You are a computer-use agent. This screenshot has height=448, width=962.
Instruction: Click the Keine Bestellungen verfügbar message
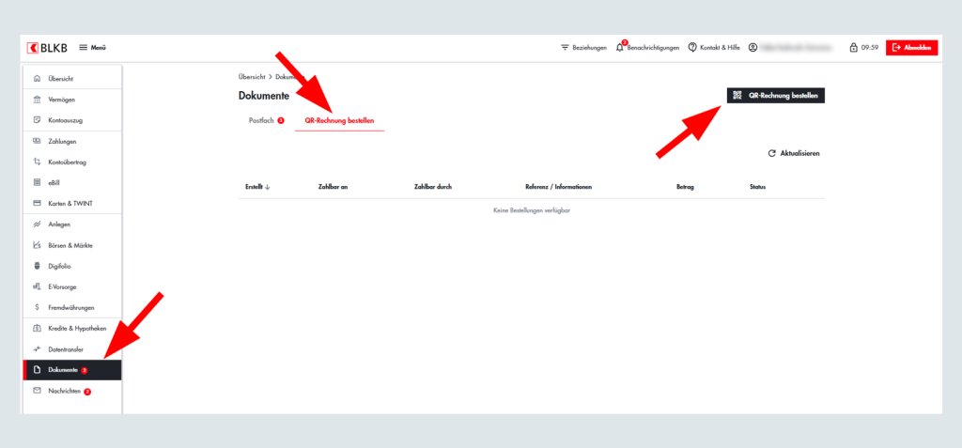point(532,210)
